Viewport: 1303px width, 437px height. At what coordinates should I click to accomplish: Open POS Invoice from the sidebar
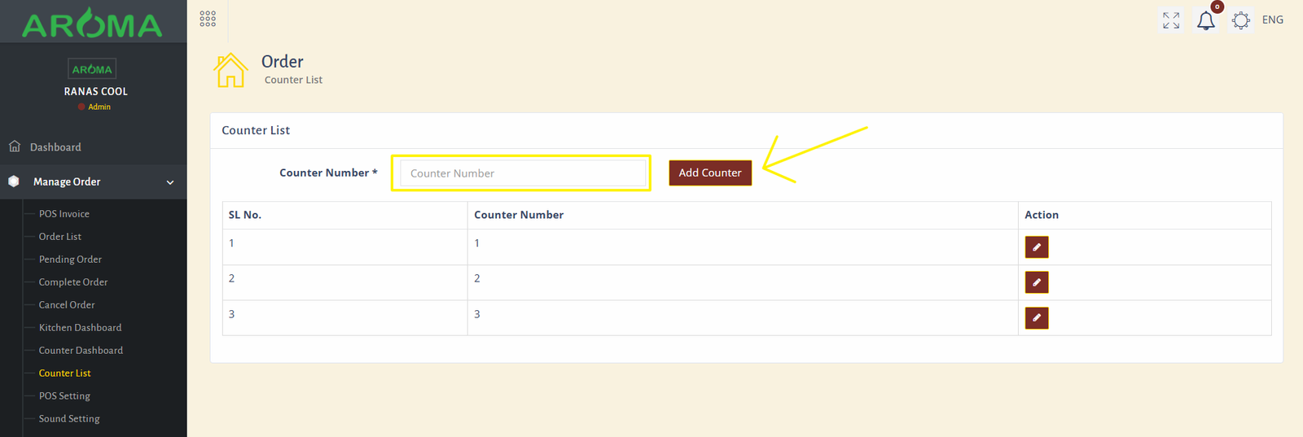(x=64, y=214)
